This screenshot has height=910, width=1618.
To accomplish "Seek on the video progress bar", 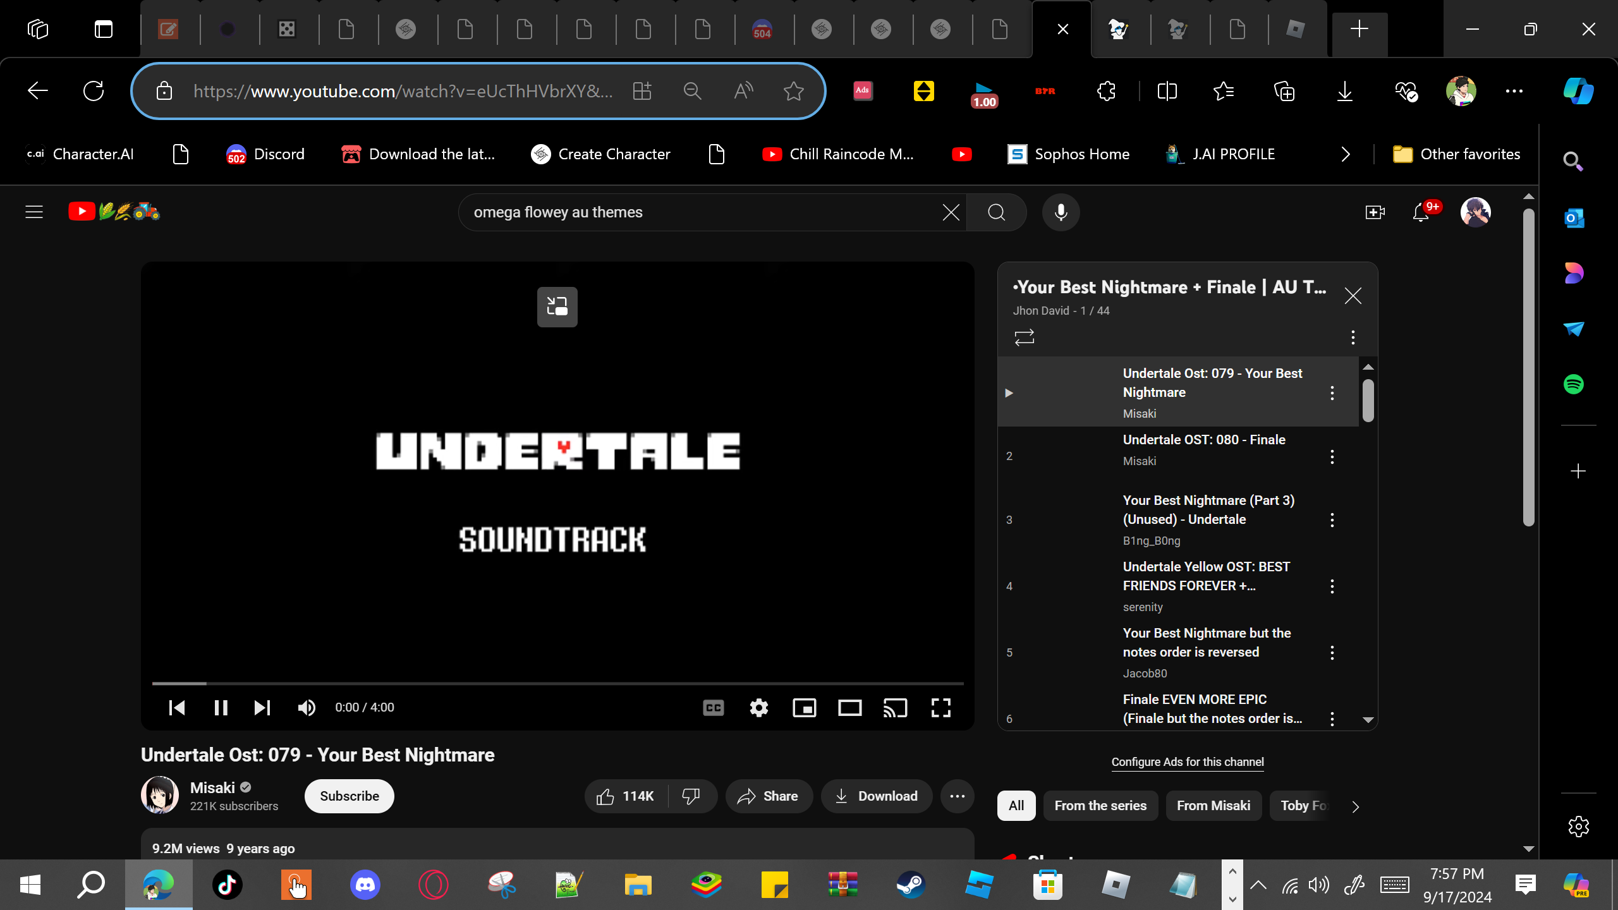I will [x=556, y=683].
